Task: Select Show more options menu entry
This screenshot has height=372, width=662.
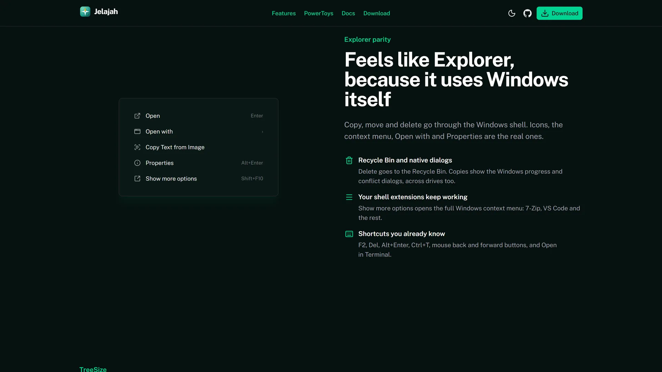Action: point(198,178)
